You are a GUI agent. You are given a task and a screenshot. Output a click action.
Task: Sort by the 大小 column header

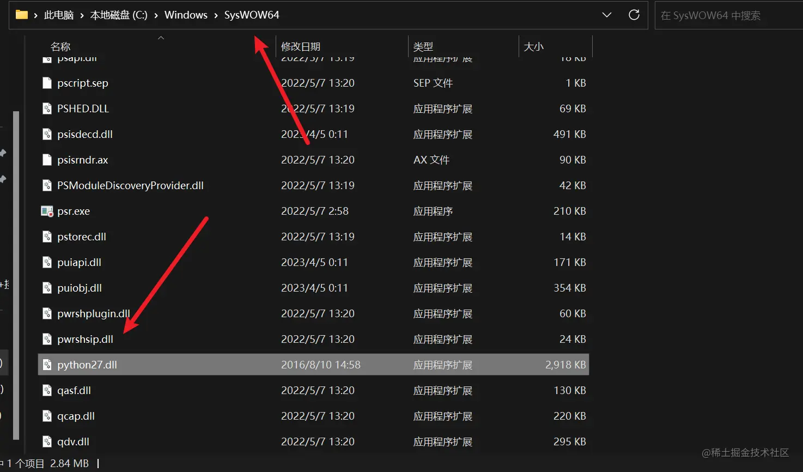click(x=534, y=47)
